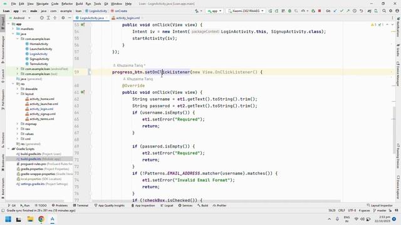Image resolution: width=401 pixels, height=225 pixels.
Task: Open the Layout Inspector button
Action: 380,206
